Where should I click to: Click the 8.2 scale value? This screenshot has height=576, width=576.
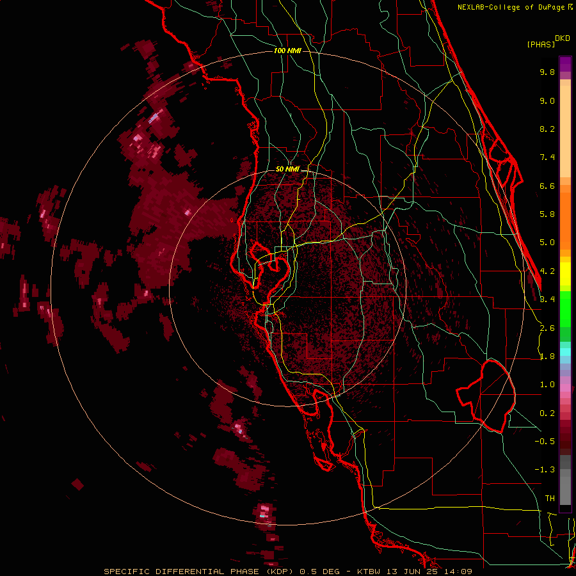(547, 129)
